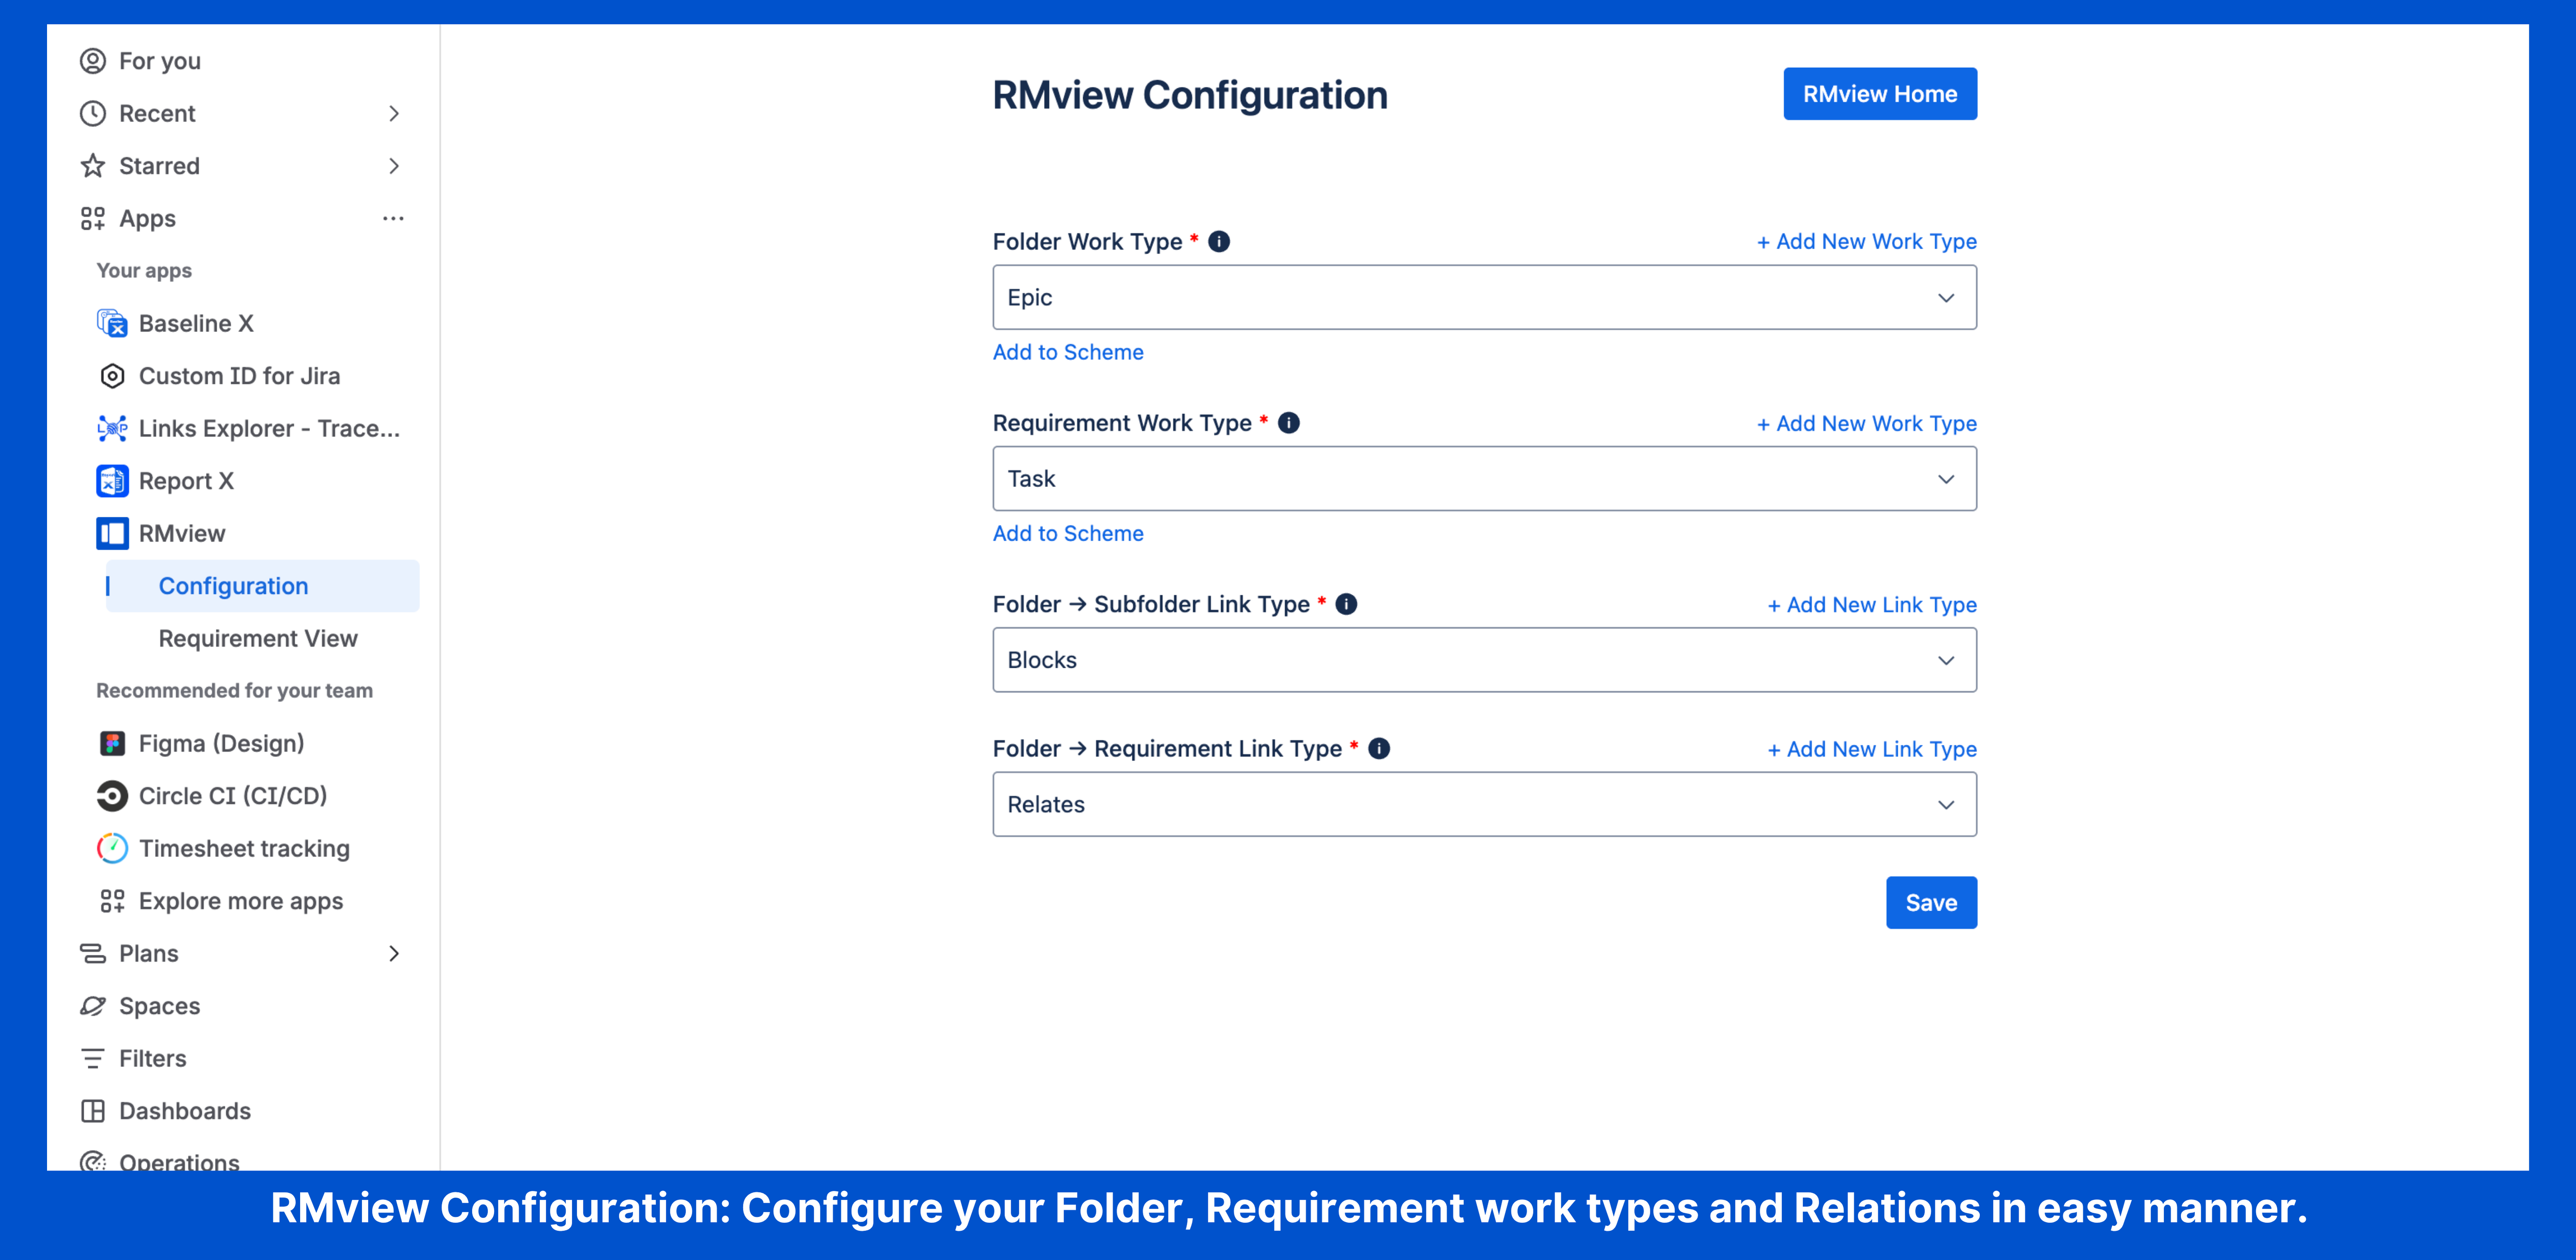The width and height of the screenshot is (2576, 1260).
Task: Click the RMview app icon in sidebar
Action: (x=112, y=533)
